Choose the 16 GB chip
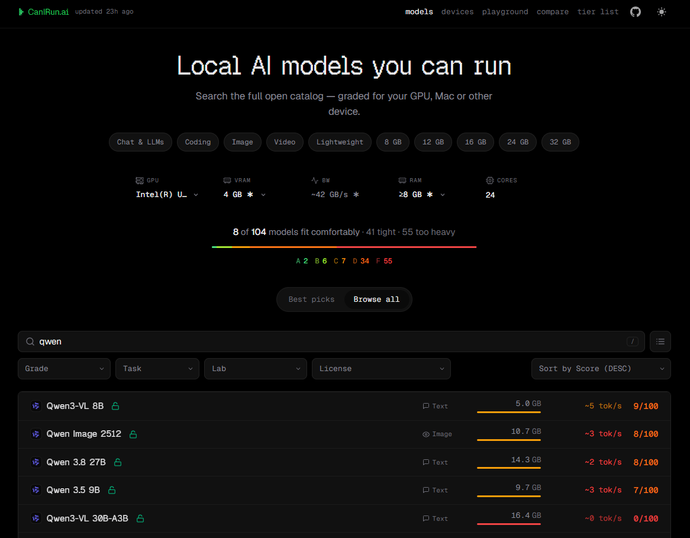The image size is (690, 538). click(475, 142)
